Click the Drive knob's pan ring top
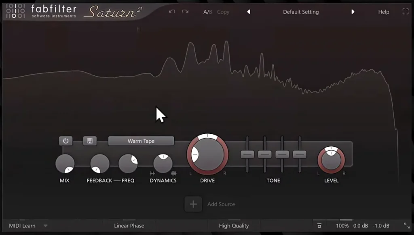Screen dimensions: 414x235 207,136
